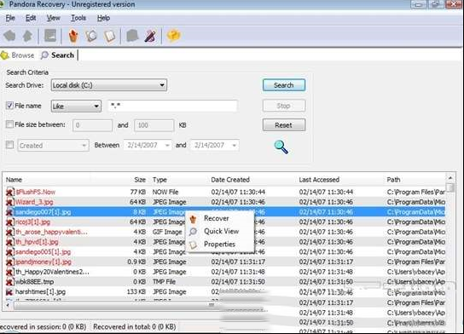Click the 133 KB size cell
The image size is (464, 334).
point(136,292)
